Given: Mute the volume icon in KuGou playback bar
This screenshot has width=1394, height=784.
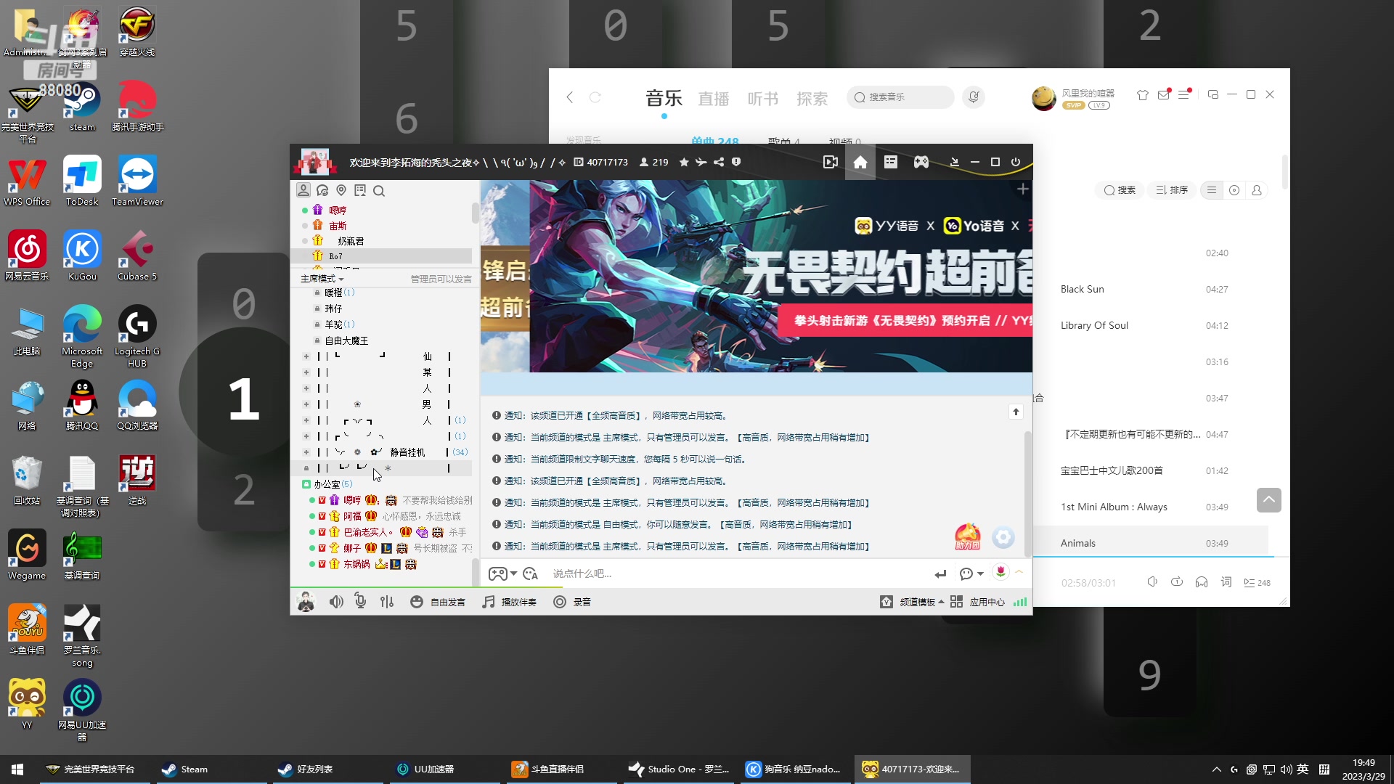Looking at the screenshot, I should (1152, 581).
